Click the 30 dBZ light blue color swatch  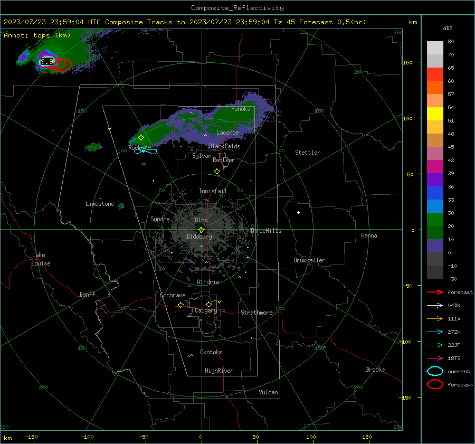pyautogui.click(x=435, y=206)
